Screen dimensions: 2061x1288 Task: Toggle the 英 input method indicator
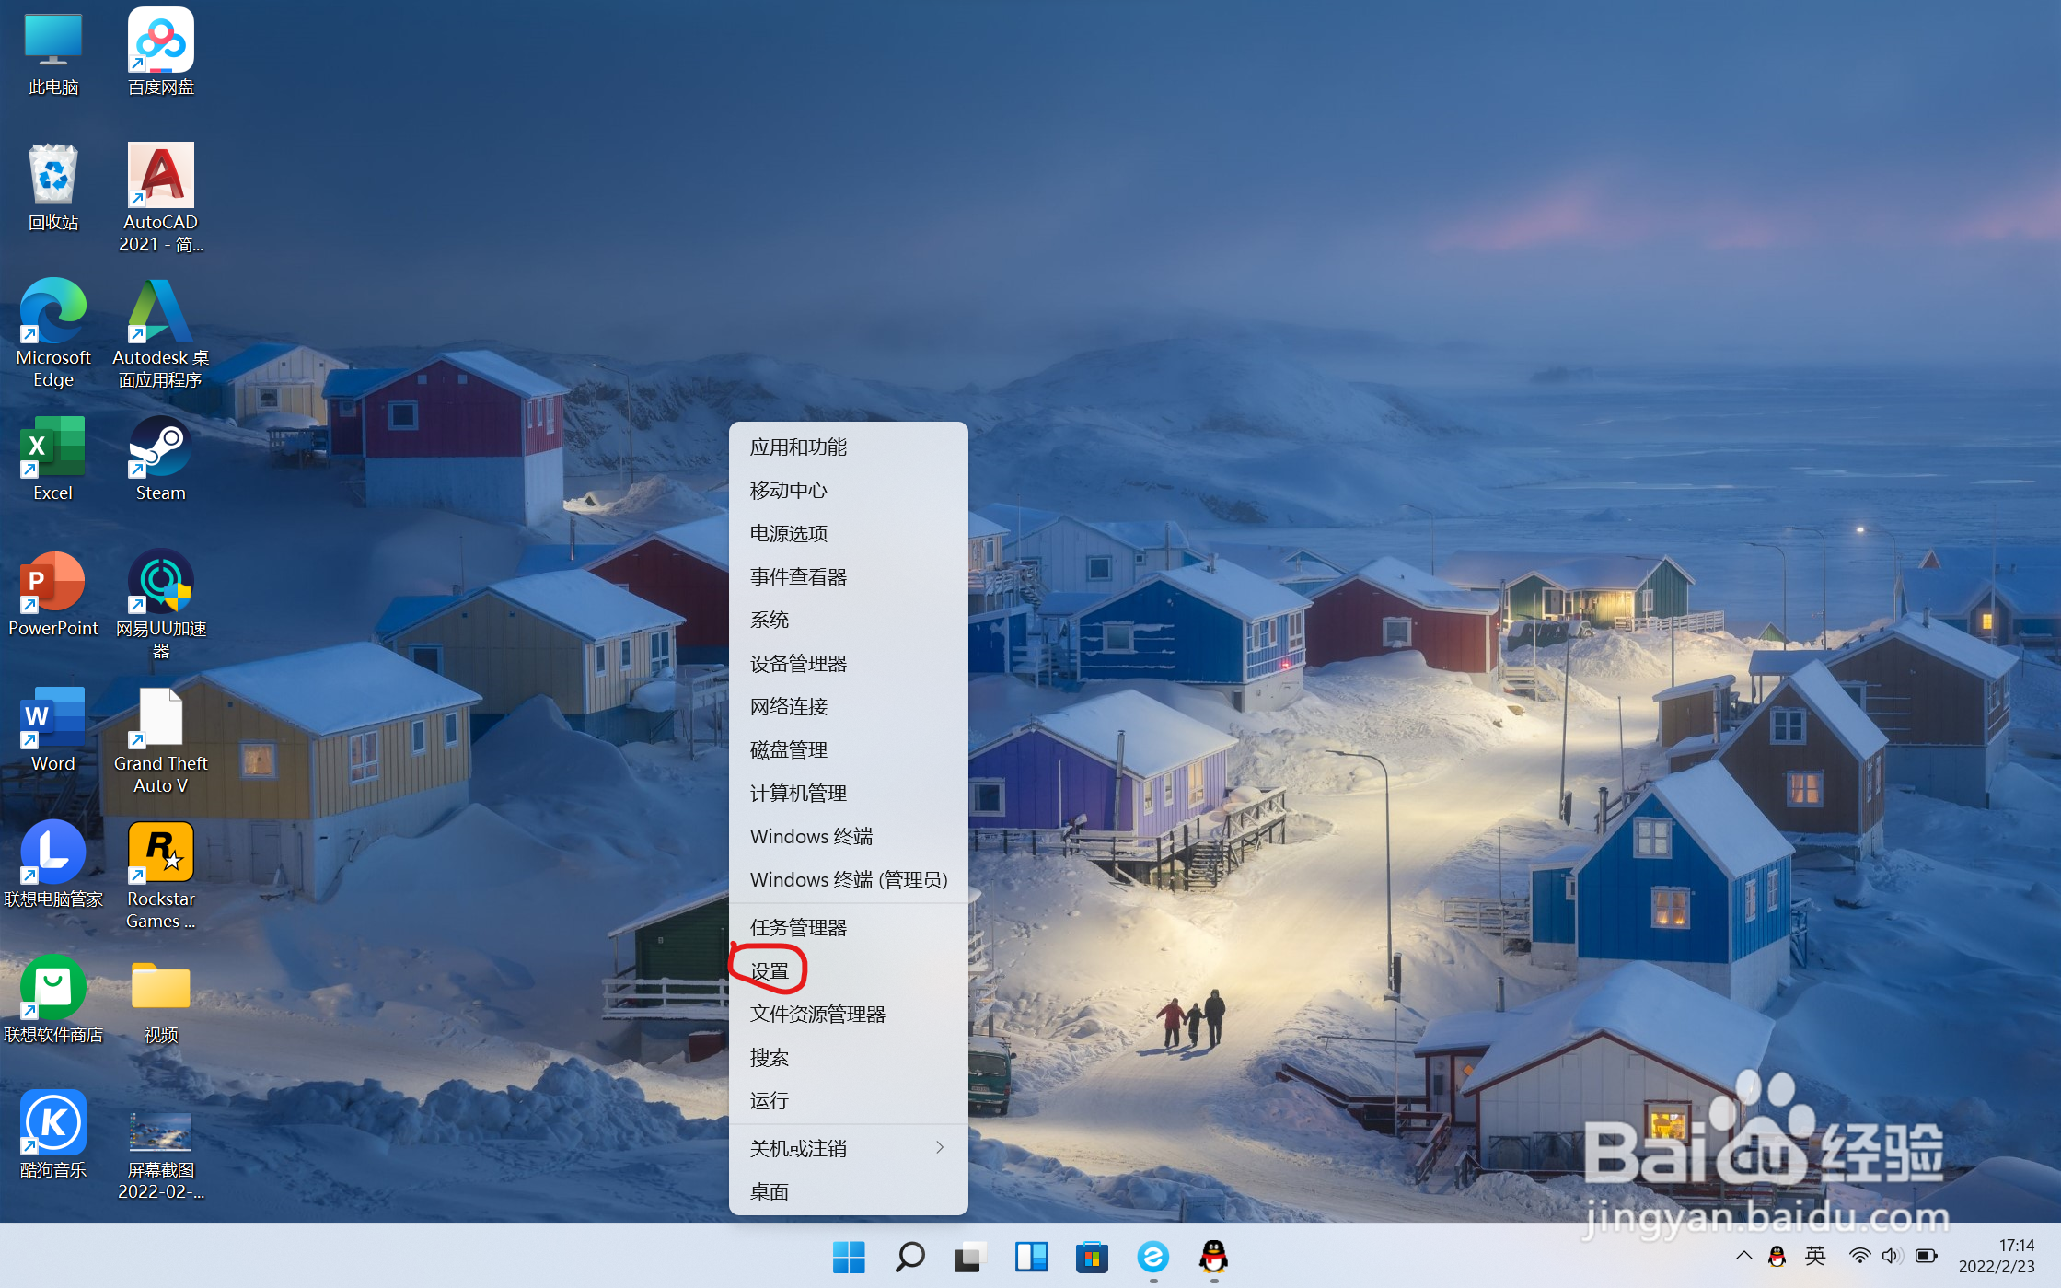click(x=1815, y=1256)
